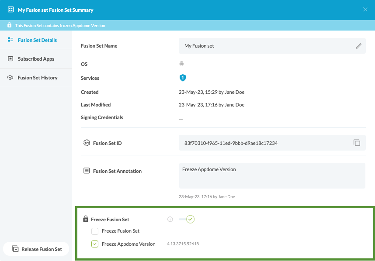Click the blue shield Services icon
Image resolution: width=375 pixels, height=261 pixels.
tap(183, 78)
